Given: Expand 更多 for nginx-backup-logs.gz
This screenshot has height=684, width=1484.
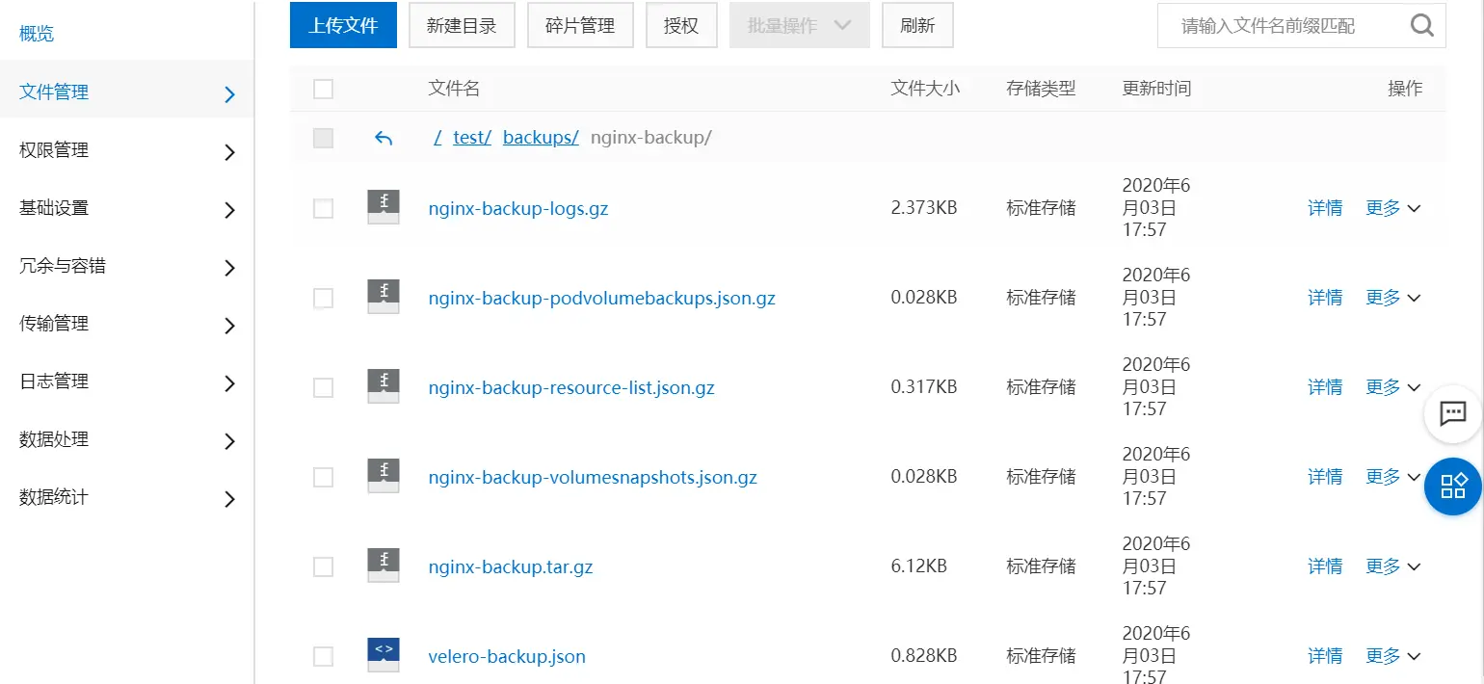Looking at the screenshot, I should point(1393,207).
